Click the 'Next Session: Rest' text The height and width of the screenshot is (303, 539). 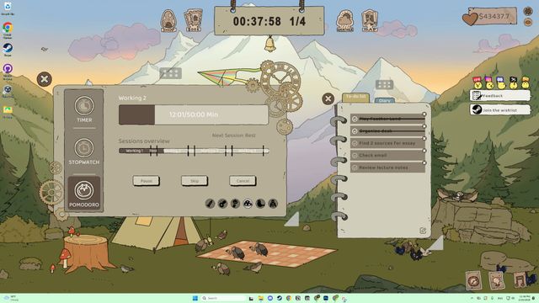(234, 136)
